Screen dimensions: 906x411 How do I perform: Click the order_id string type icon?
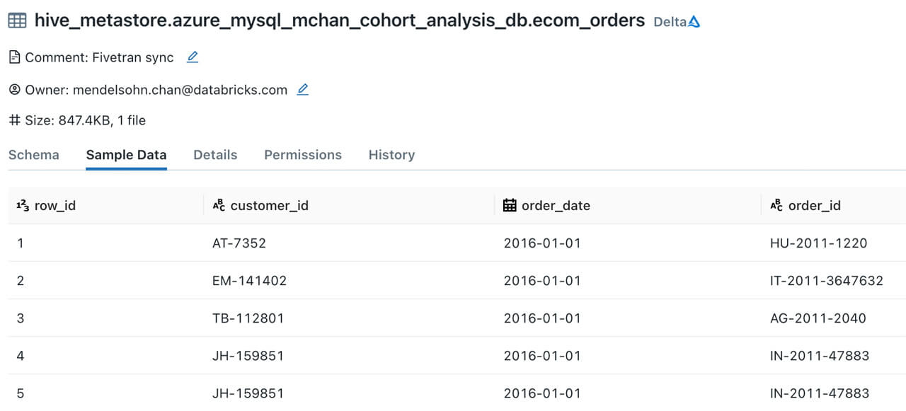click(776, 206)
